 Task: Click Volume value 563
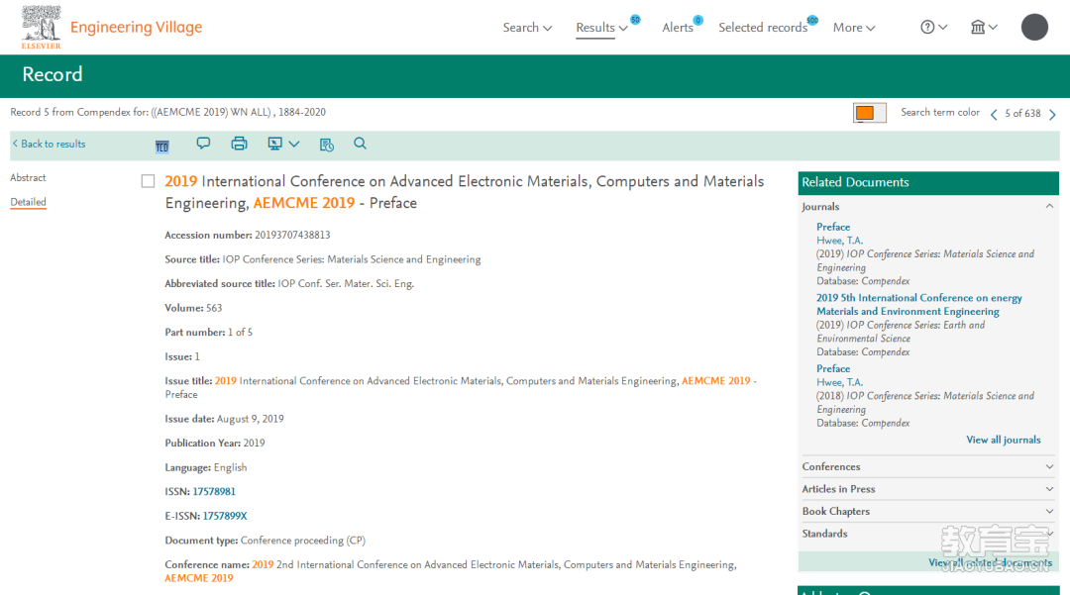click(x=214, y=308)
